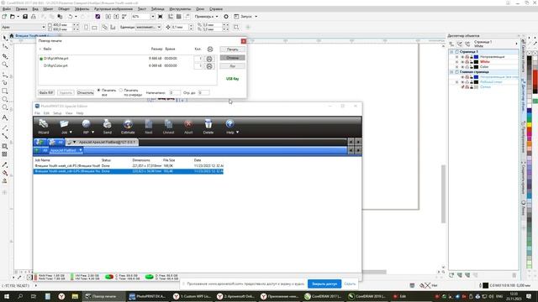
Task: Collapse the 'Главная страница' tree node
Action: tap(451, 72)
